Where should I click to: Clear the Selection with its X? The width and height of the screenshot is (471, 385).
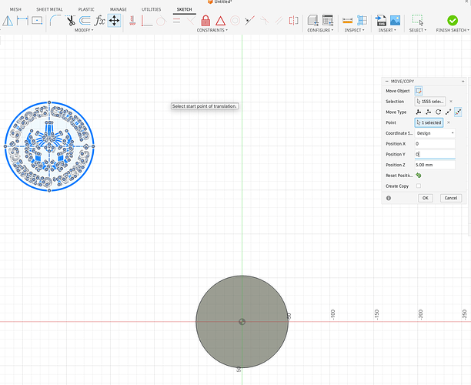pyautogui.click(x=451, y=102)
